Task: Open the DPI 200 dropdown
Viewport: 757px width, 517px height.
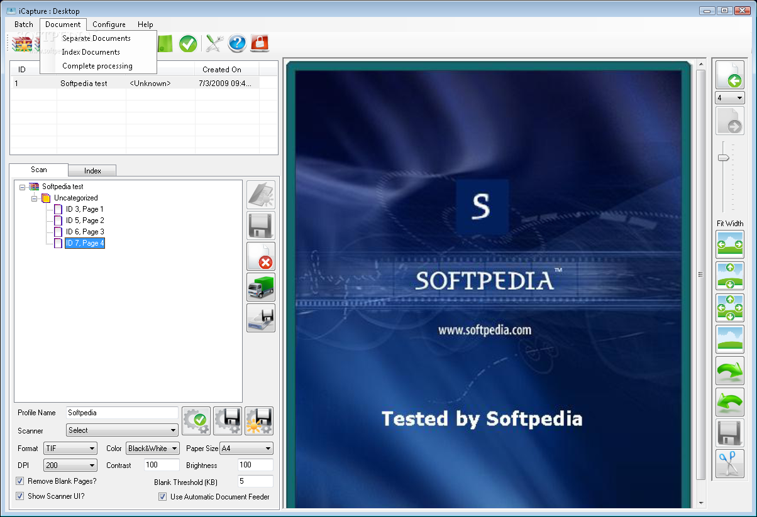Action: coord(70,465)
